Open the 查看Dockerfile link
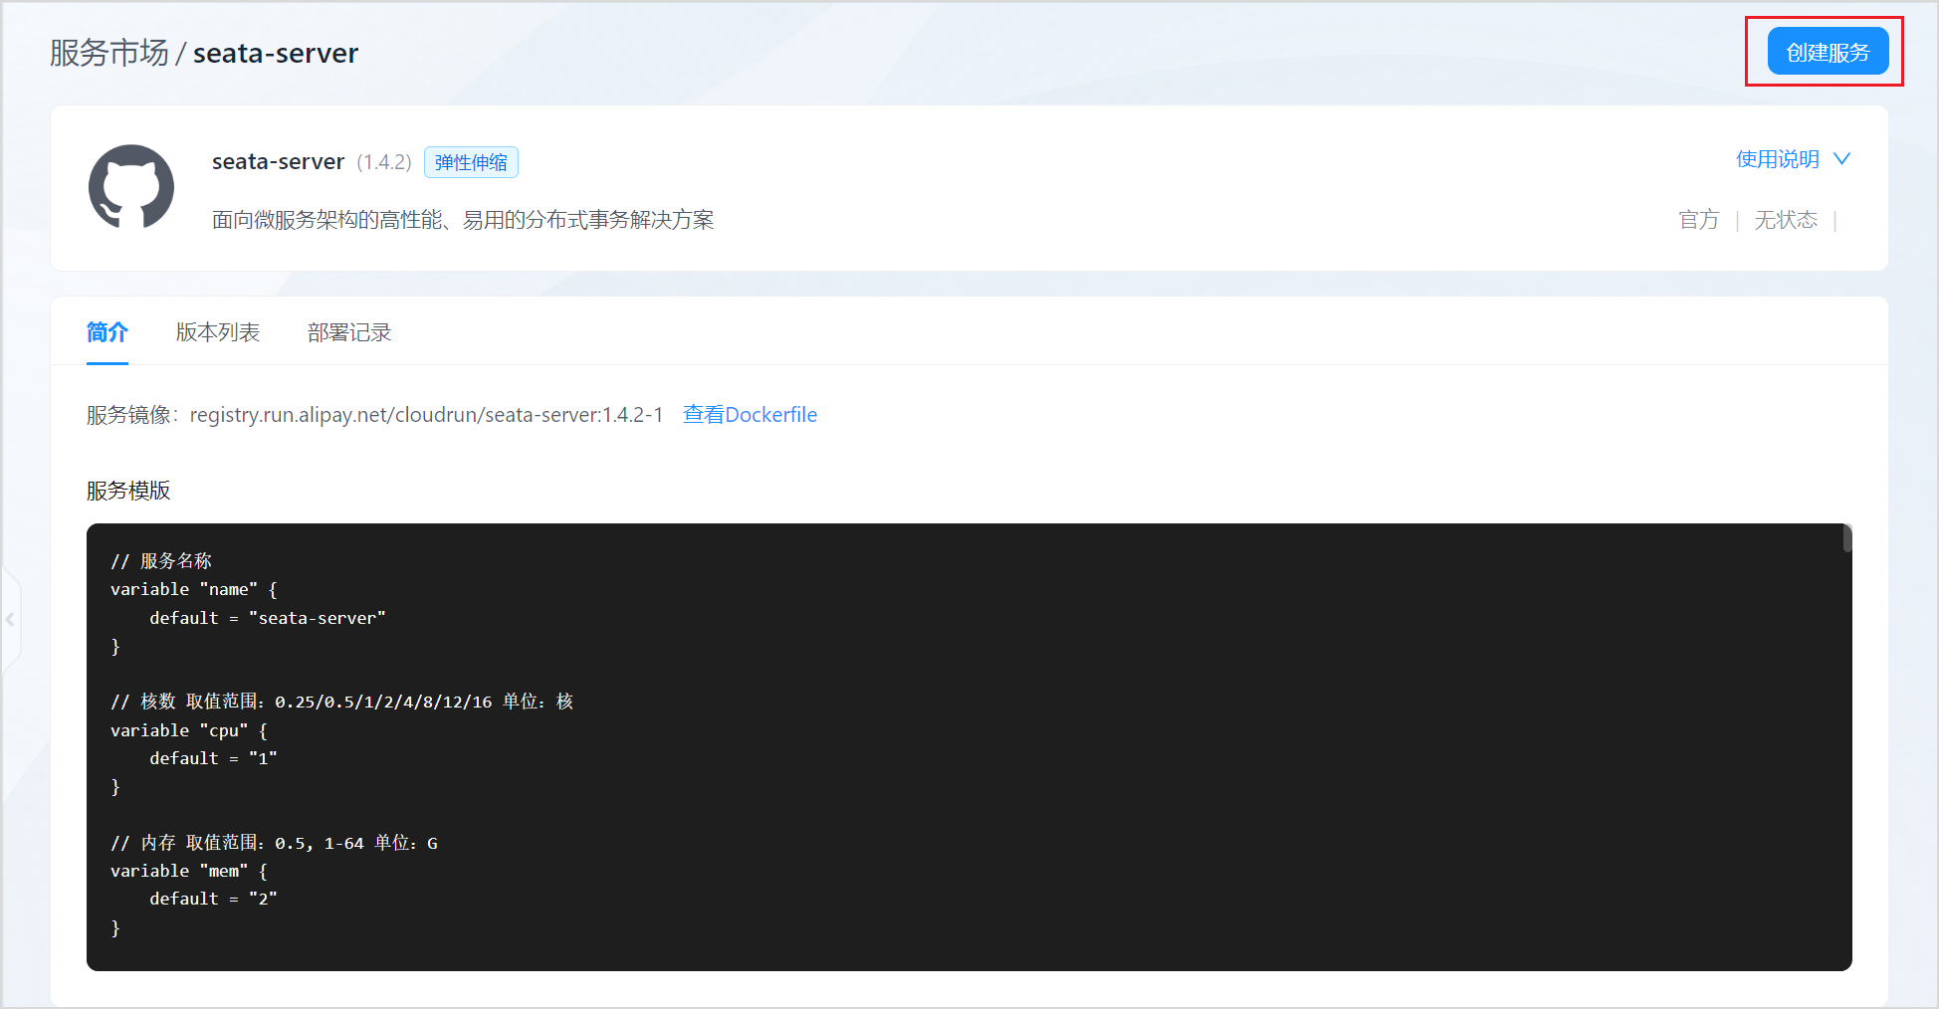This screenshot has width=1939, height=1009. coord(751,415)
